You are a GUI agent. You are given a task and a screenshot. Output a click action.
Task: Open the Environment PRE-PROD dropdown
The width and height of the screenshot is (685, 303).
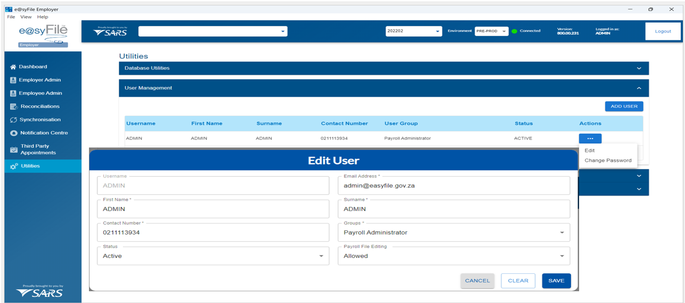[504, 32]
